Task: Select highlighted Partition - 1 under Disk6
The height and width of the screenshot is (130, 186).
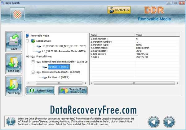Action: click(x=59, y=67)
